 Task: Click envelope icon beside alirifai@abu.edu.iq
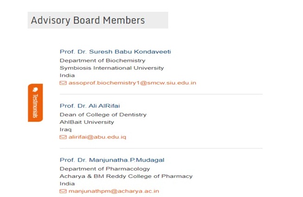[63, 137]
